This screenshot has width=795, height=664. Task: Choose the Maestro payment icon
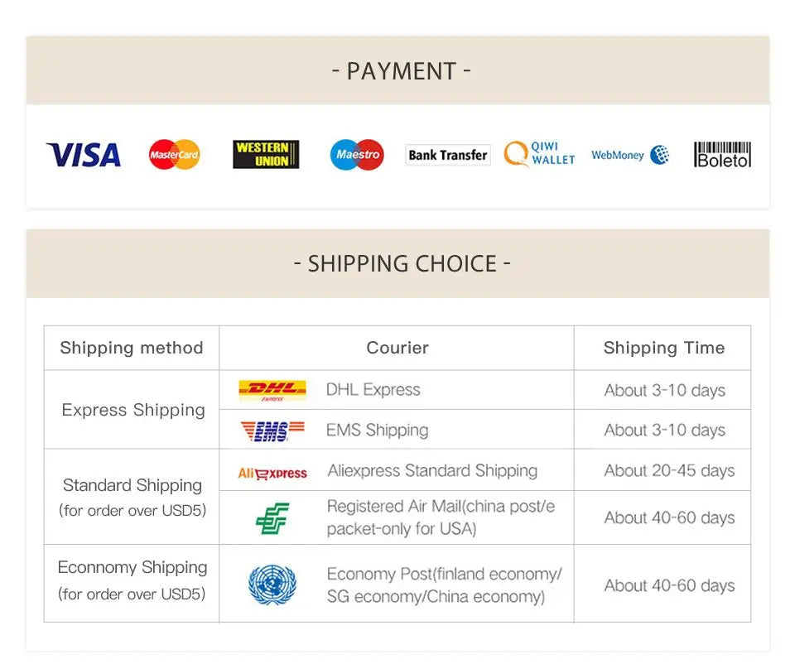pos(357,155)
